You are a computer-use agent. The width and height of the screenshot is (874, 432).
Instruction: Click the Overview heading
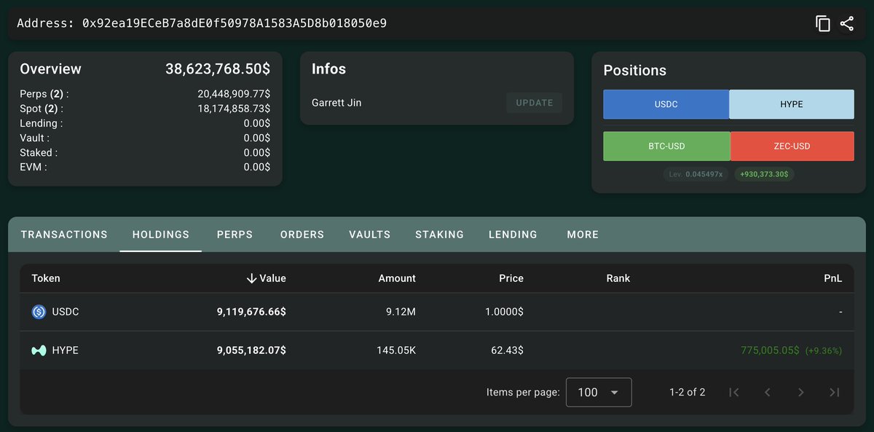click(x=50, y=69)
